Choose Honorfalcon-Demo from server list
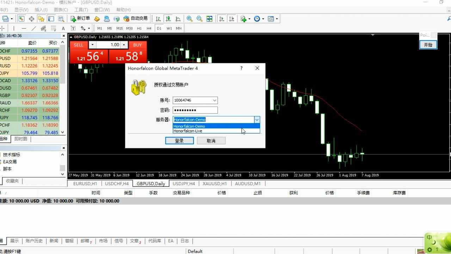The width and height of the screenshot is (451, 254). click(216, 126)
